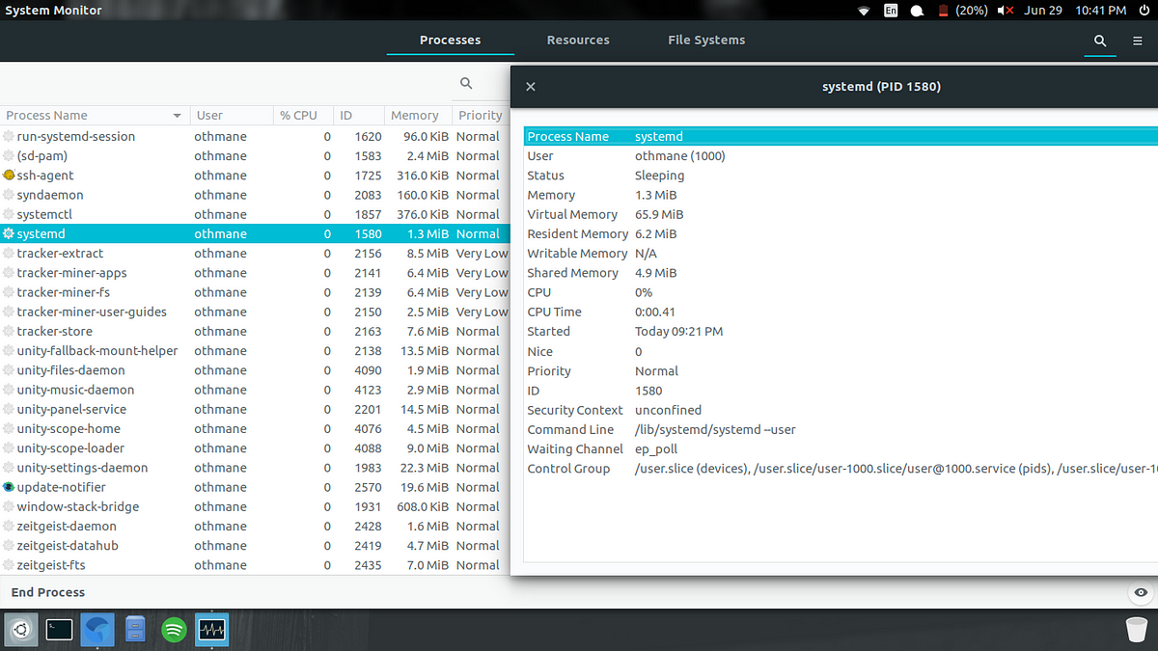Click the magnifier in the process search field
Screen dimensions: 1158x651
(x=466, y=84)
